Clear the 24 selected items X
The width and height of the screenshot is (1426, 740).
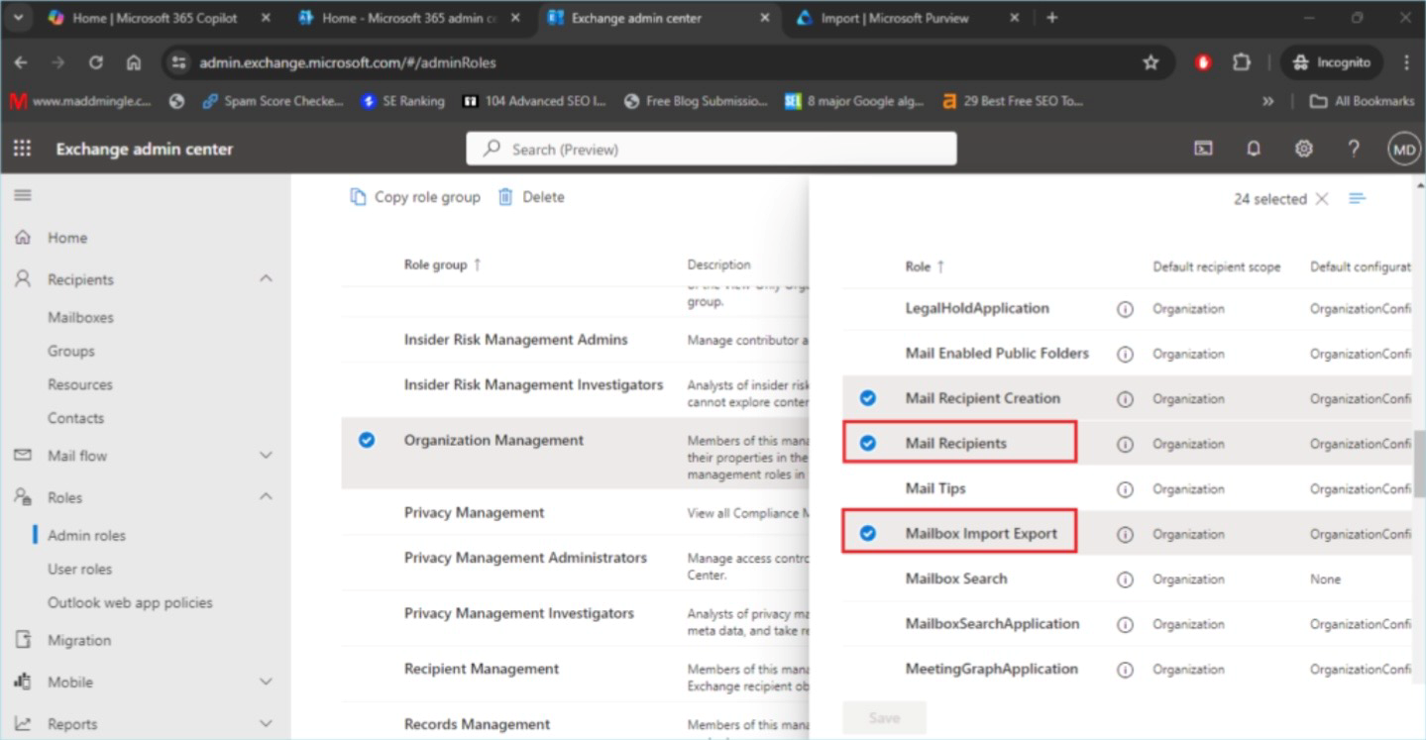1321,199
